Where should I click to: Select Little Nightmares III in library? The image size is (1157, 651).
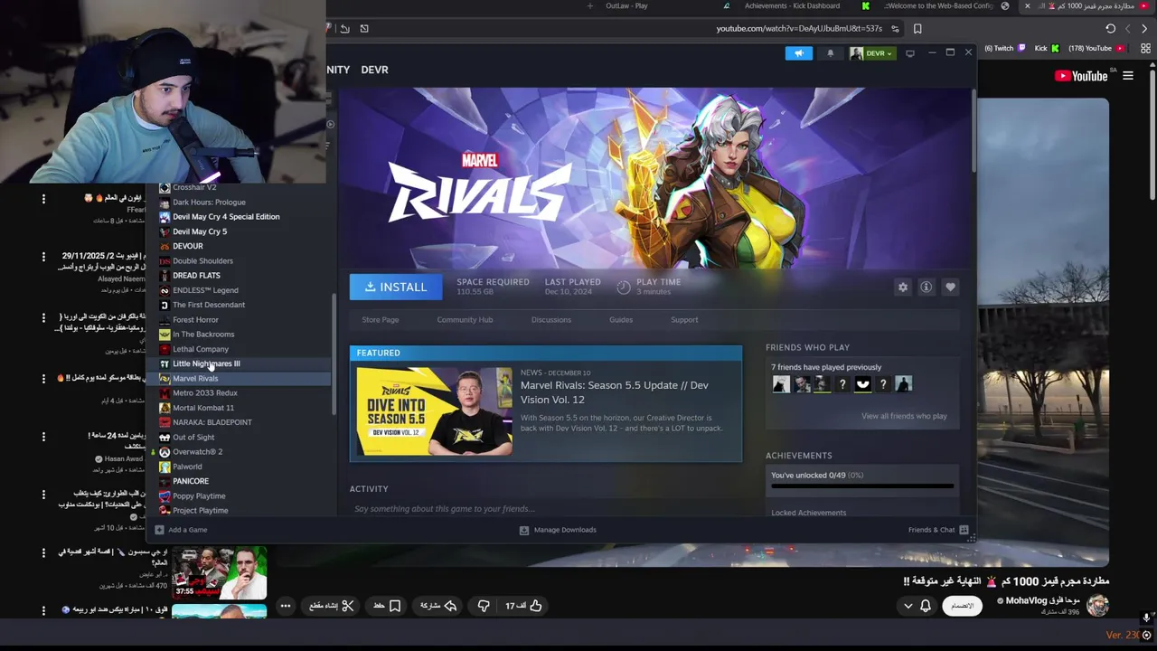pos(206,363)
